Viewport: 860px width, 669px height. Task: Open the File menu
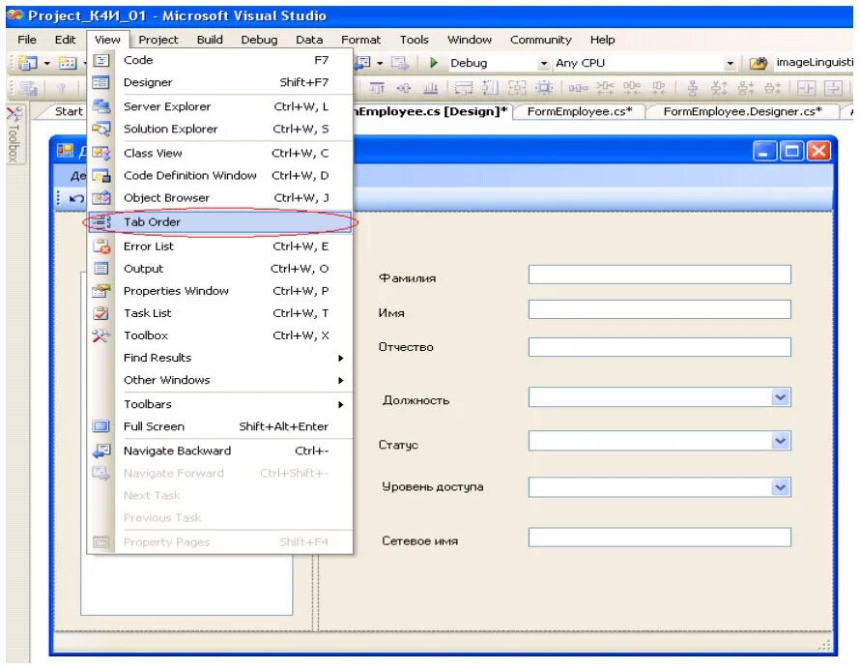(x=27, y=40)
